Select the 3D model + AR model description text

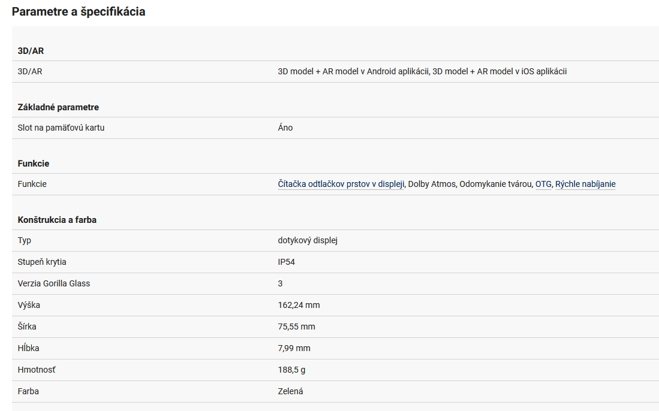(422, 71)
